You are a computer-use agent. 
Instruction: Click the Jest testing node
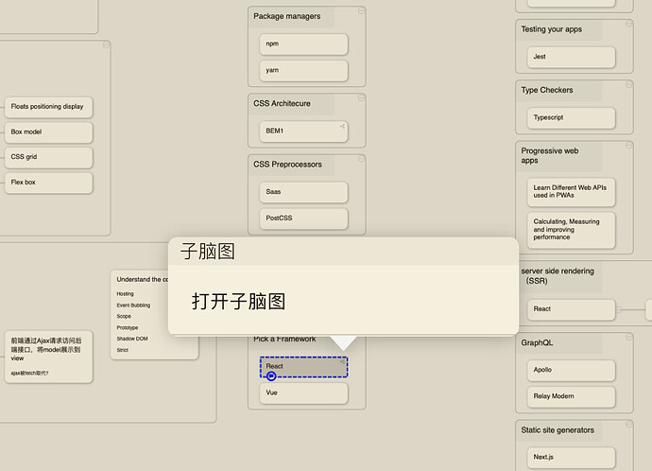click(571, 57)
